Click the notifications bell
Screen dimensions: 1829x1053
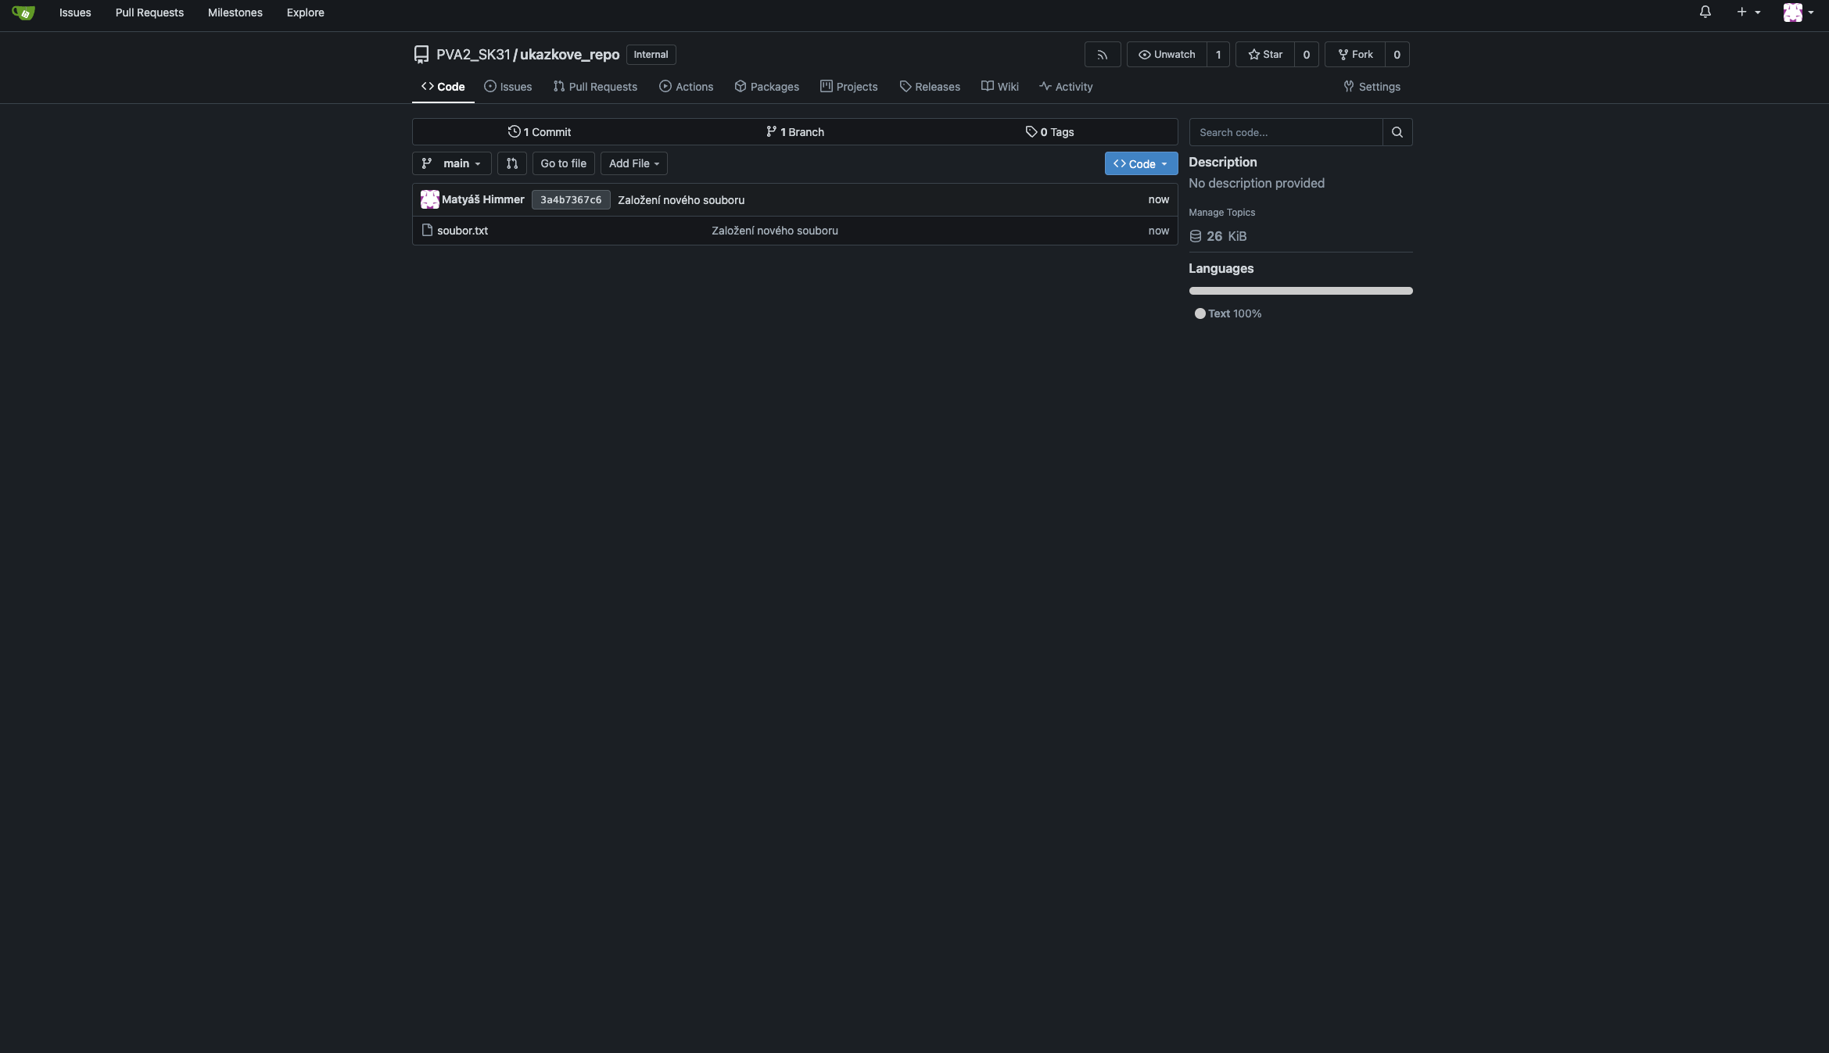[x=1705, y=13]
